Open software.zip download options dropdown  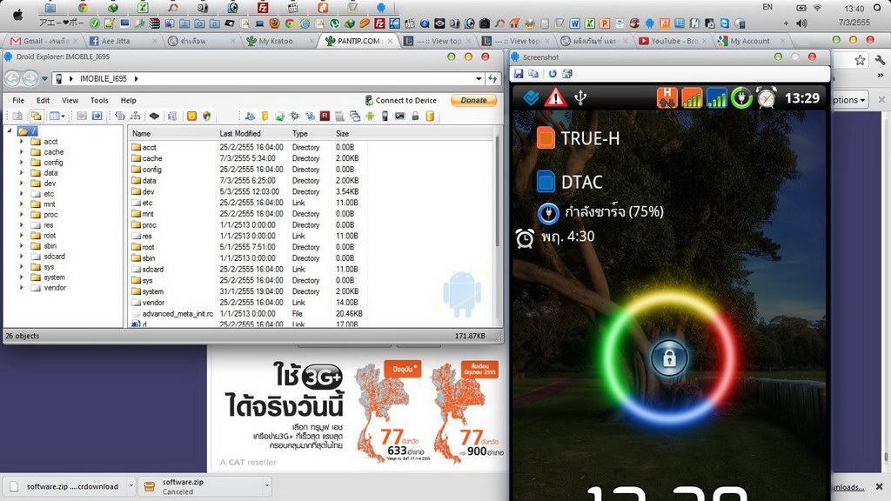266,486
